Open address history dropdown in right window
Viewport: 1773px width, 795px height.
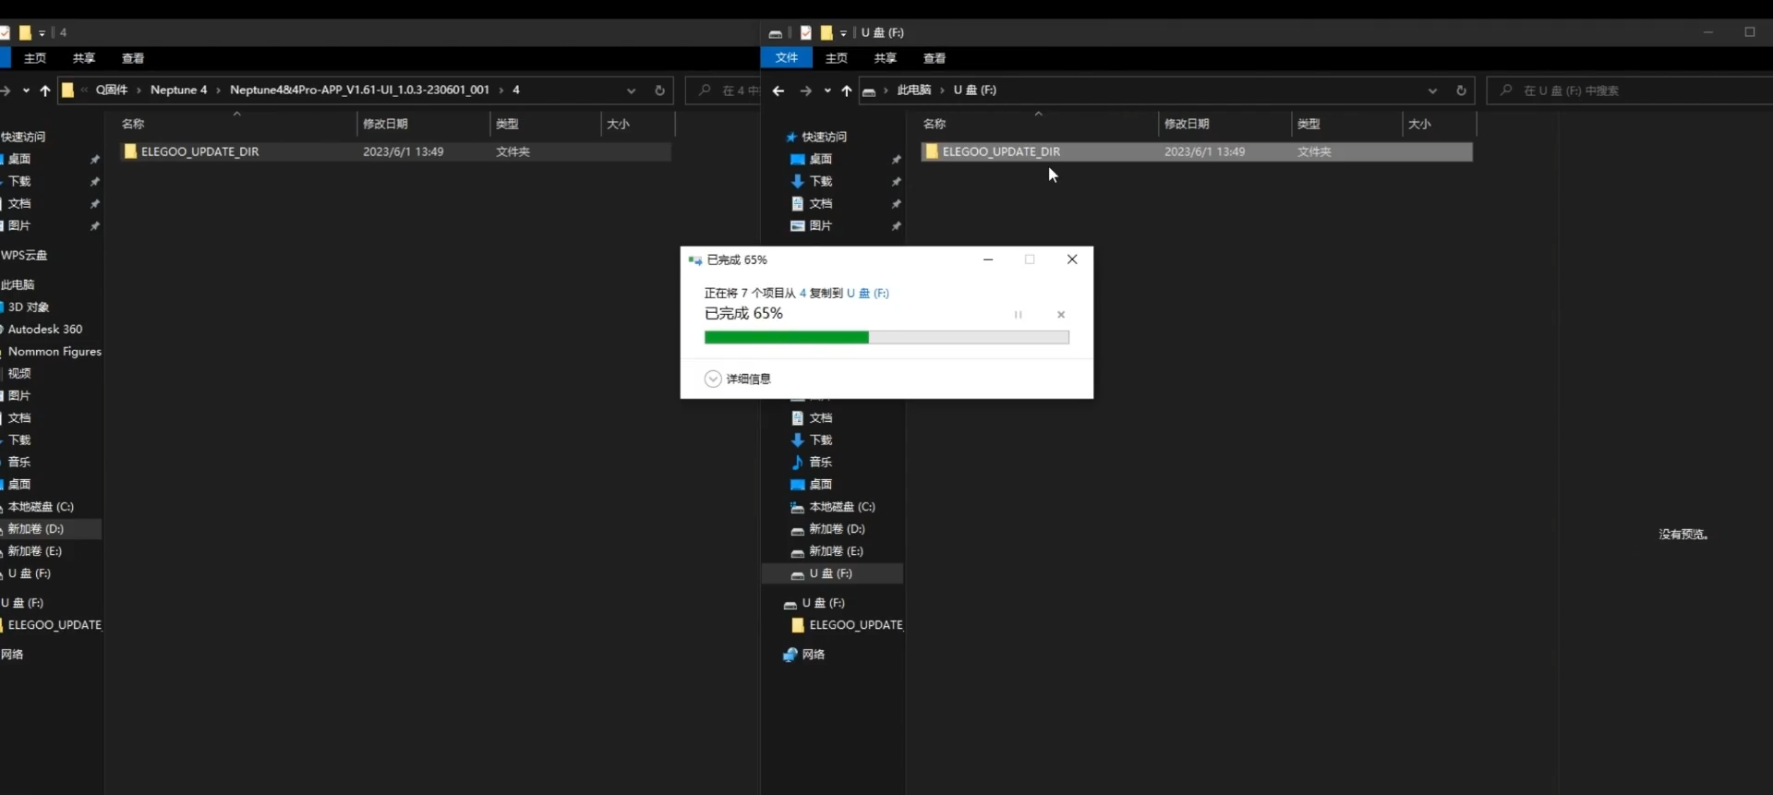[x=1432, y=90]
